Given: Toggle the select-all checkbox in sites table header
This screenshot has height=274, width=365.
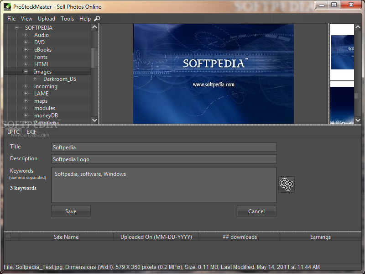Looking at the screenshot, I should pyautogui.click(x=8, y=237).
